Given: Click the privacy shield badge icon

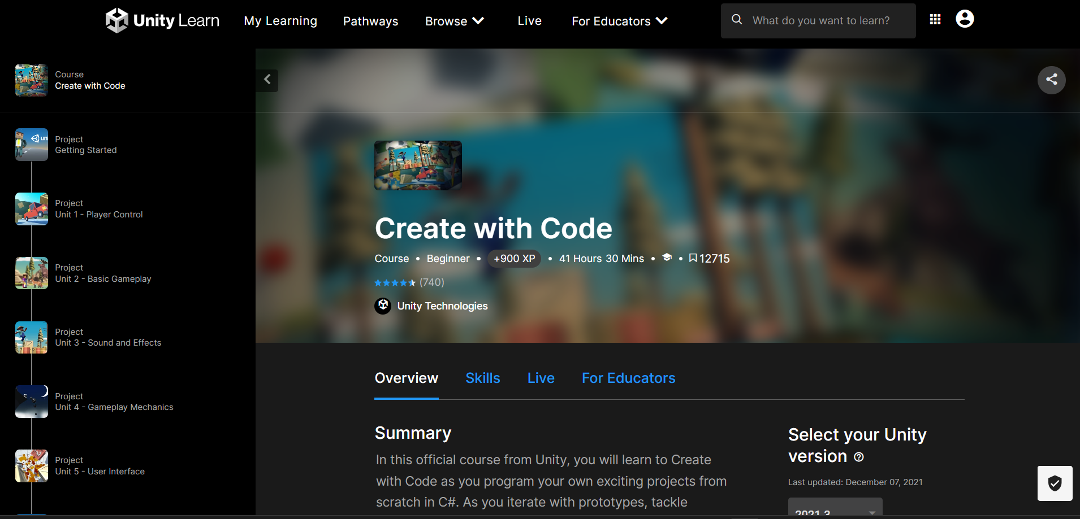Looking at the screenshot, I should 1055,483.
